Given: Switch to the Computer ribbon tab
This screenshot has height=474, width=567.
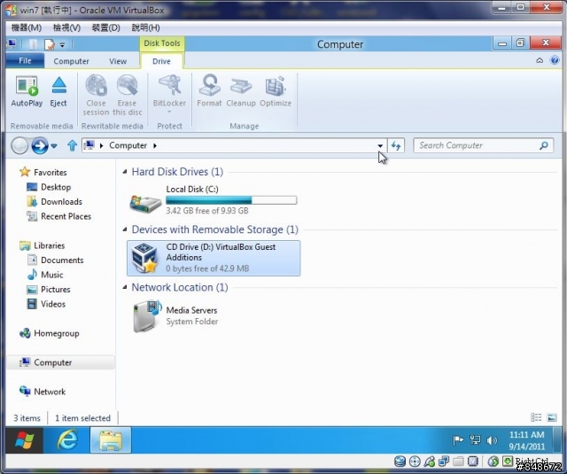Looking at the screenshot, I should tap(71, 61).
